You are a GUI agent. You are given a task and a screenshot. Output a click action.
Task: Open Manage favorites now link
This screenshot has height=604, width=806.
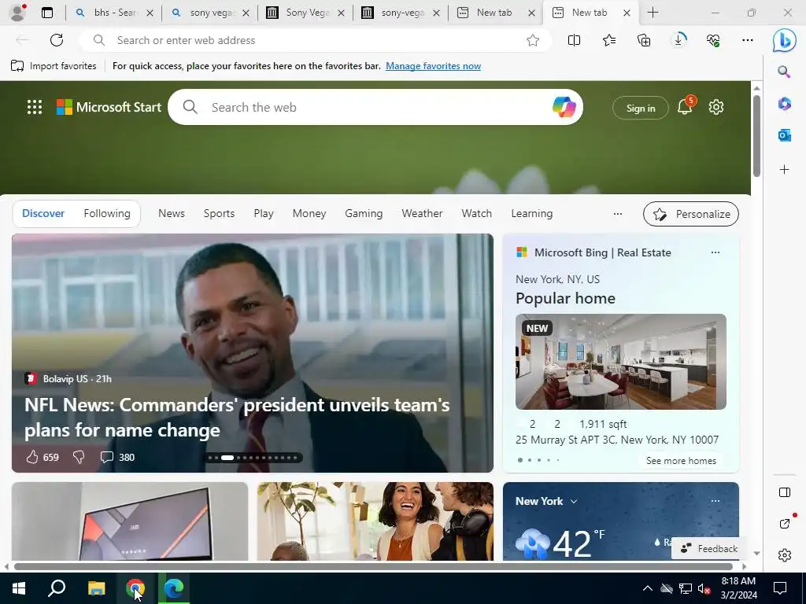[x=434, y=66]
